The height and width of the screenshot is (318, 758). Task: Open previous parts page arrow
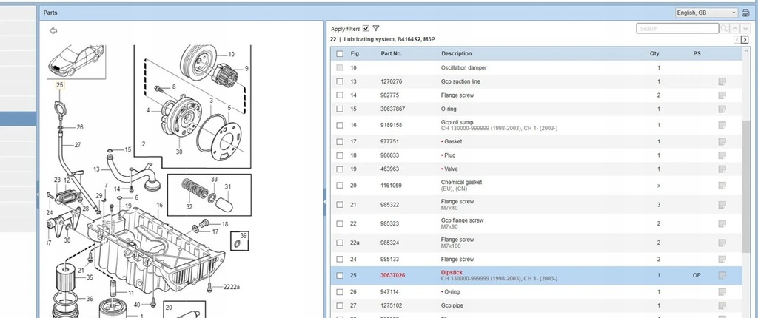(737, 40)
